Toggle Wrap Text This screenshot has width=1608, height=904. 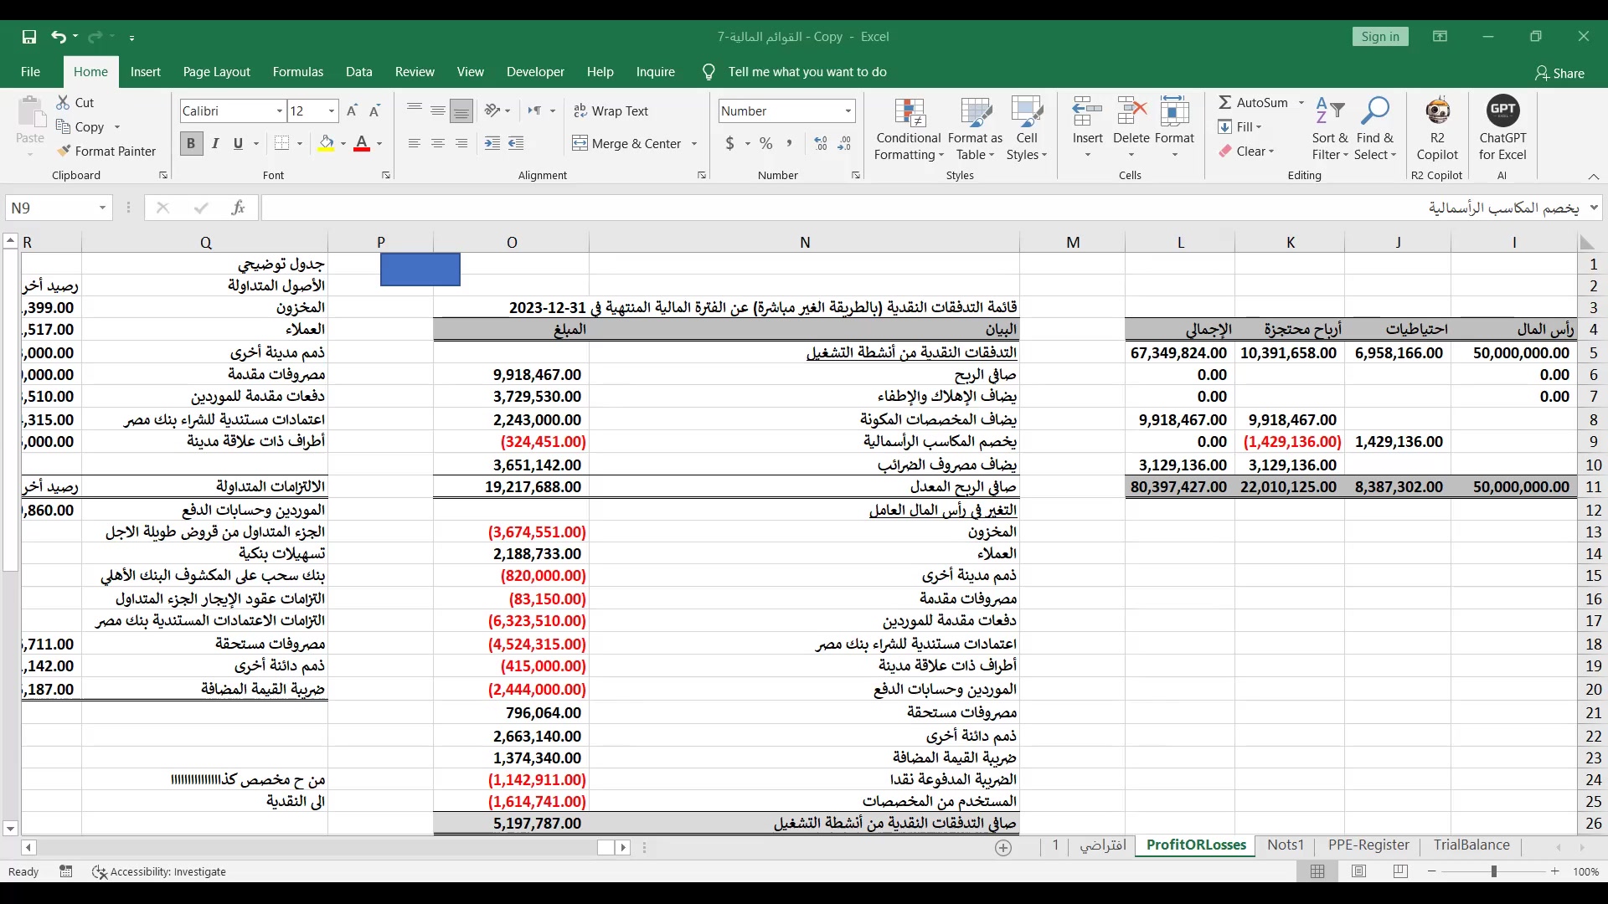[x=611, y=110]
